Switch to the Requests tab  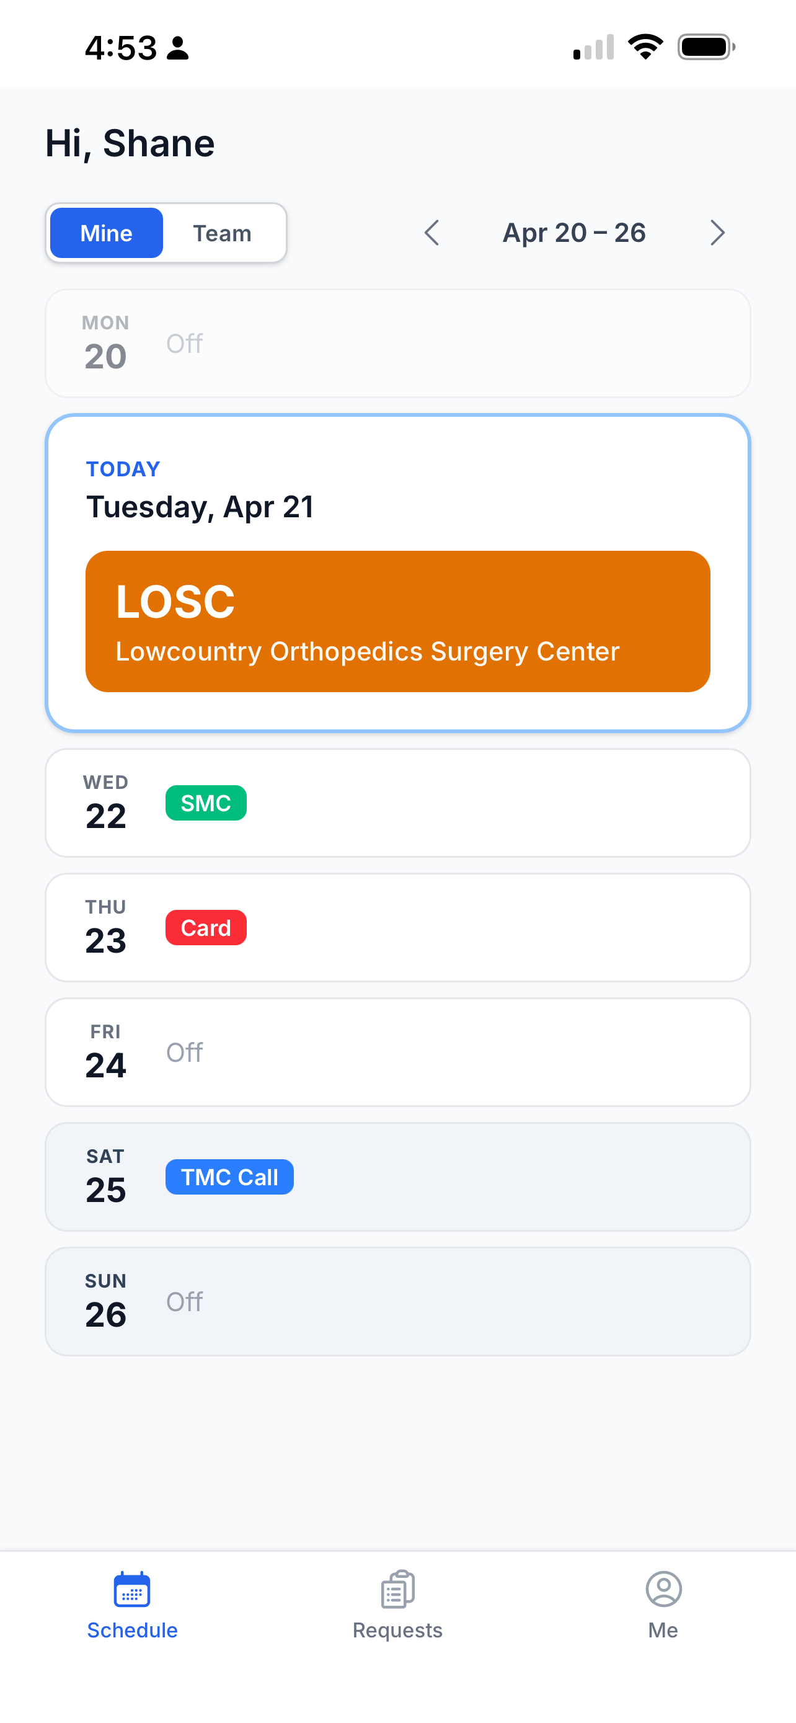point(397,1610)
